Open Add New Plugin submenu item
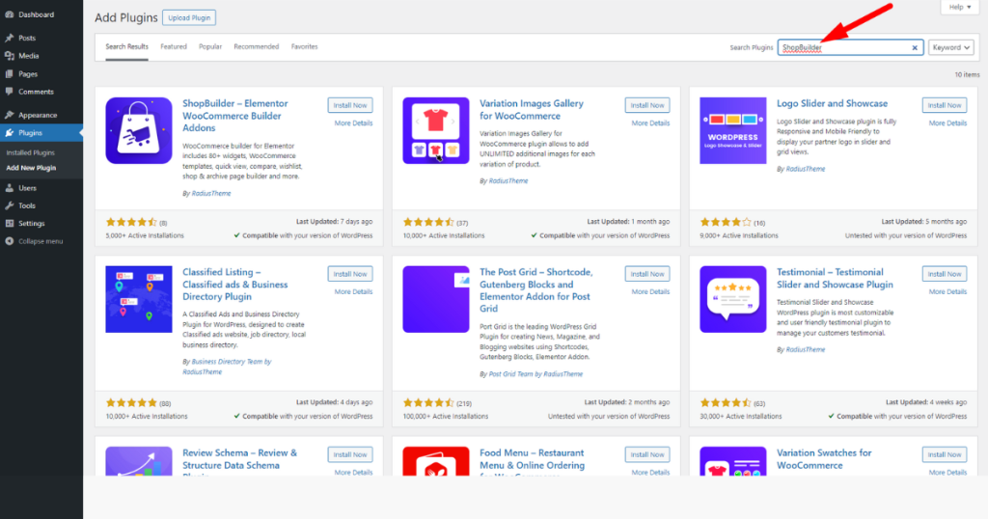 pyautogui.click(x=31, y=168)
